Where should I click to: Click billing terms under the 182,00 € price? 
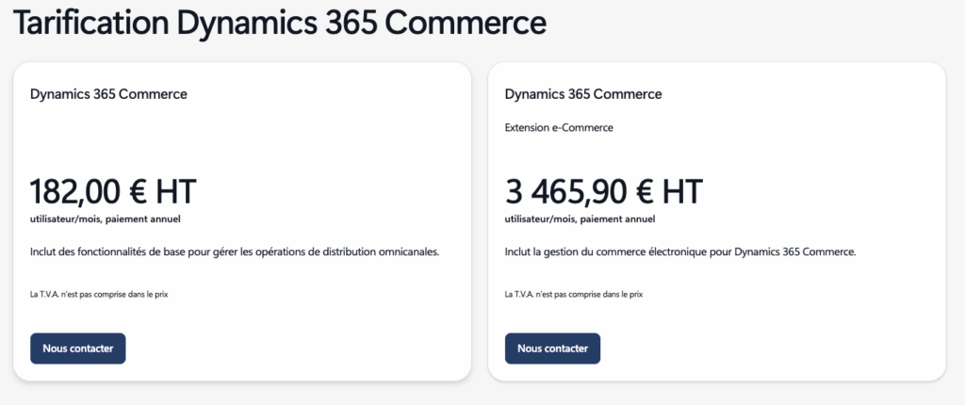tap(105, 219)
